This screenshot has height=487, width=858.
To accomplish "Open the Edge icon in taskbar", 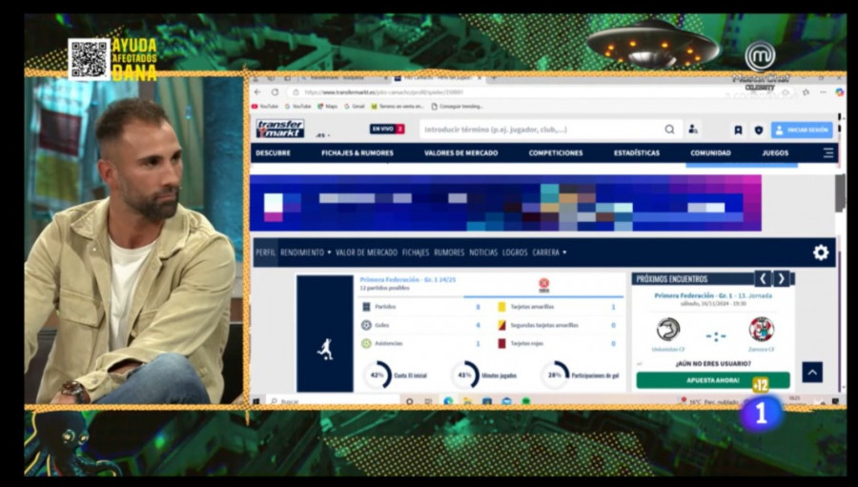I will click(448, 401).
